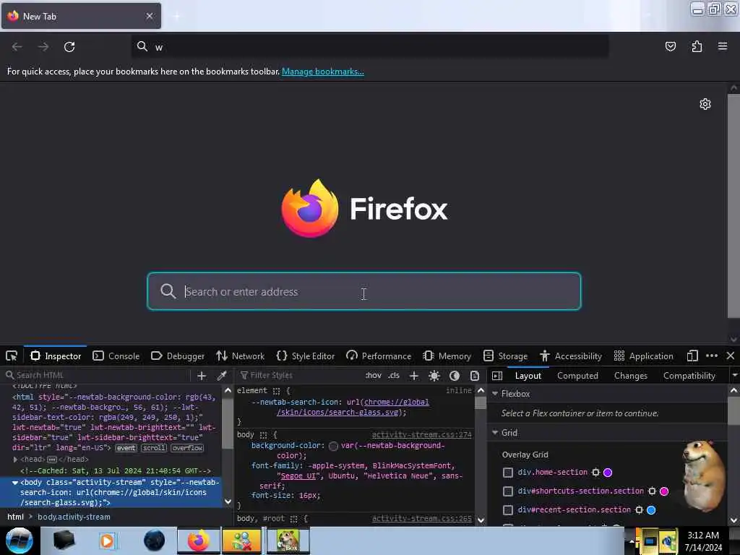Viewport: 740px width, 555px height.
Task: Highlight div#shortcuts-section.section target icon
Action: pyautogui.click(x=653, y=491)
